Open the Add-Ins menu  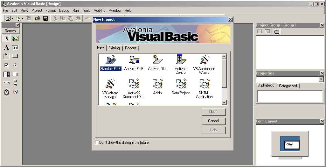coord(99,10)
